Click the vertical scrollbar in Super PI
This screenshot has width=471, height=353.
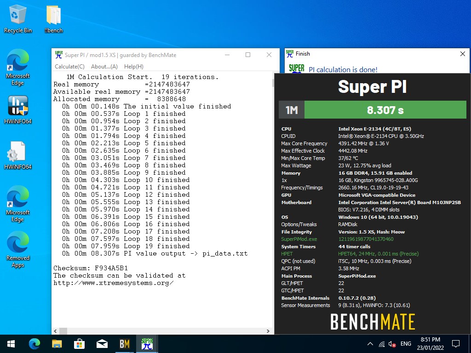pos(273,83)
